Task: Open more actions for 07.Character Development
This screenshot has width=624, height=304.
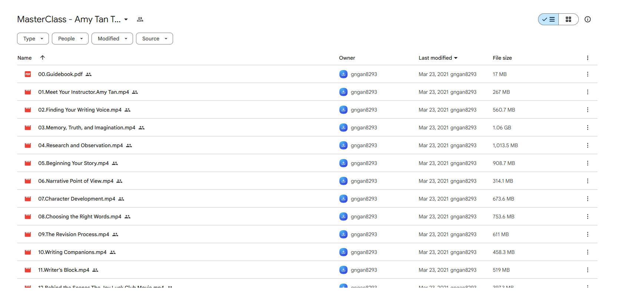Action: 588,199
